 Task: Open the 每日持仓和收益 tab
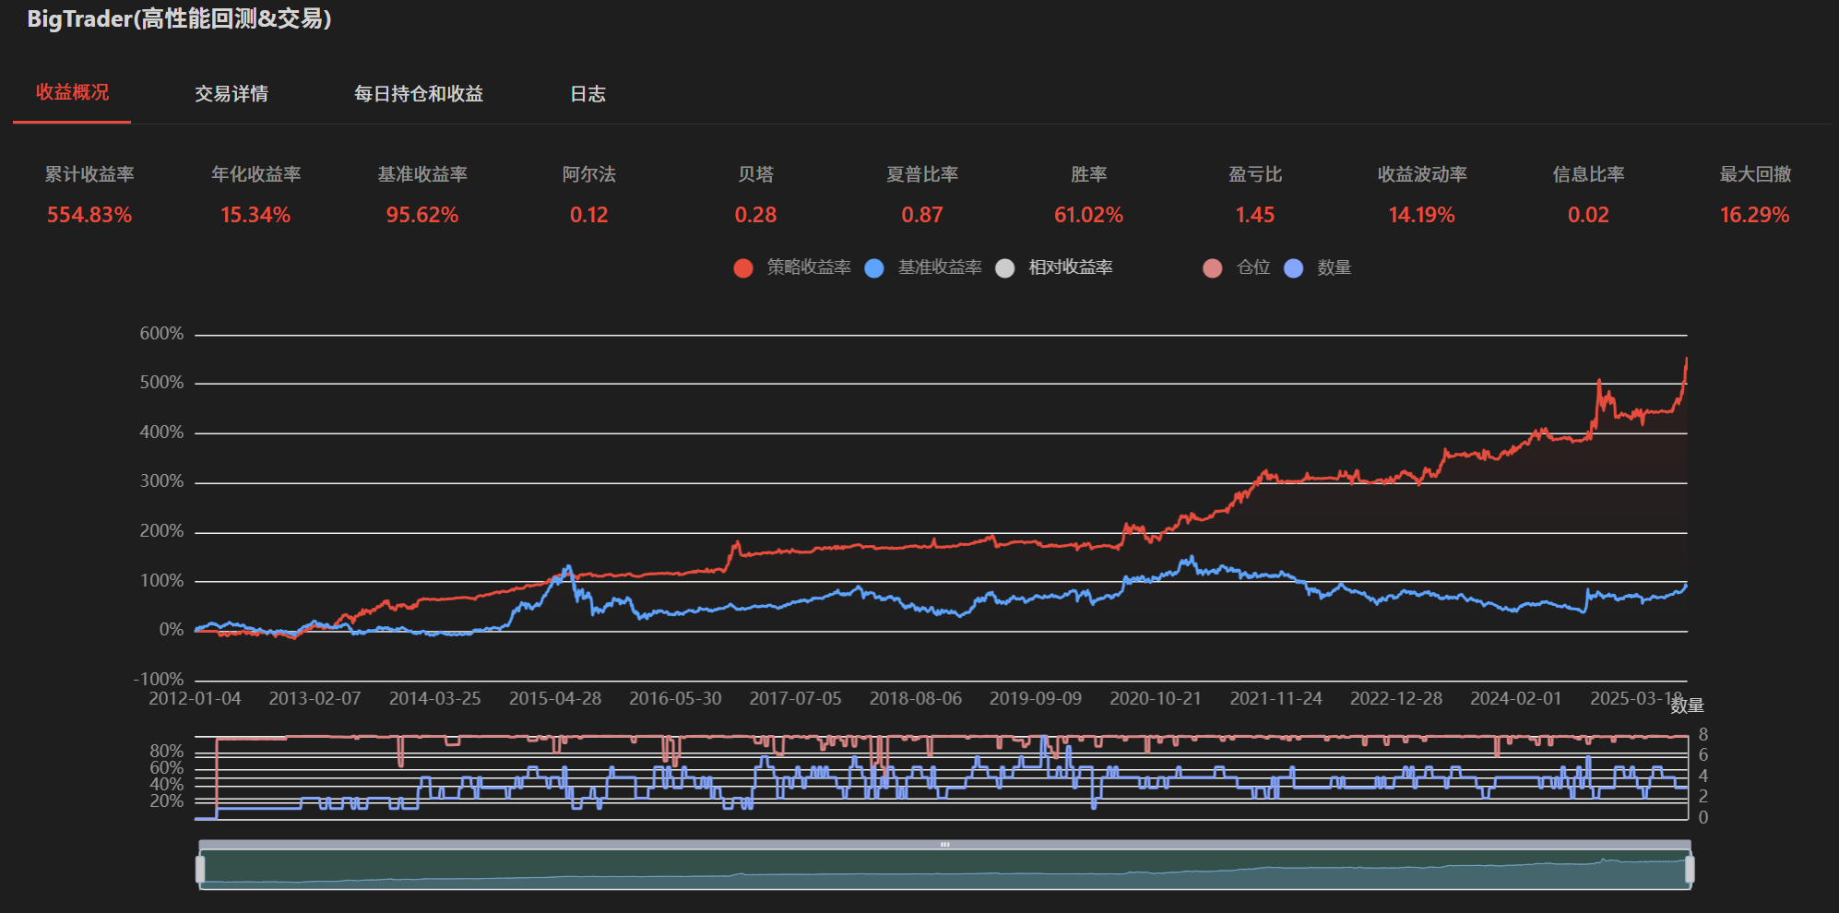[x=418, y=94]
